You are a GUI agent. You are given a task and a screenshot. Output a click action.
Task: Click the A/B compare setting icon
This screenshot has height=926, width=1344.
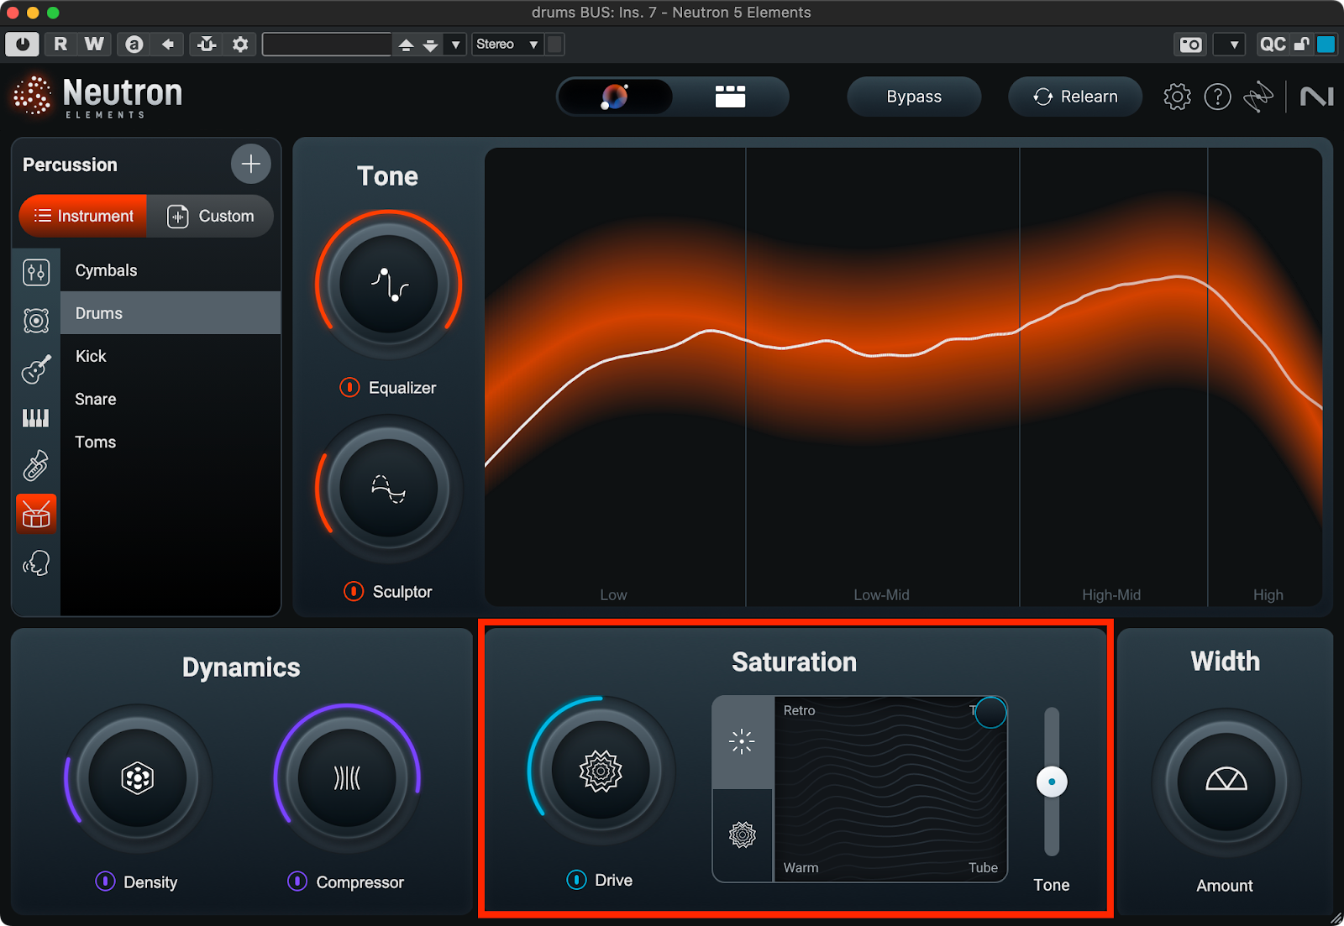coord(134,44)
